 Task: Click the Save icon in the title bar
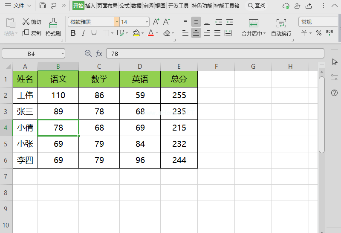click(43, 6)
